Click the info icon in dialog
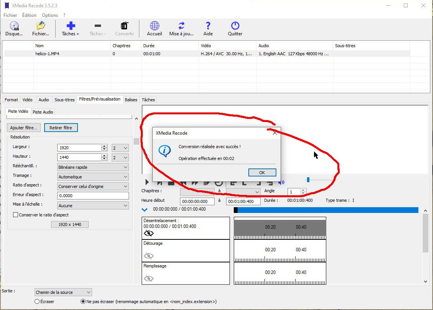Viewport: 433px width, 310px height. click(165, 151)
